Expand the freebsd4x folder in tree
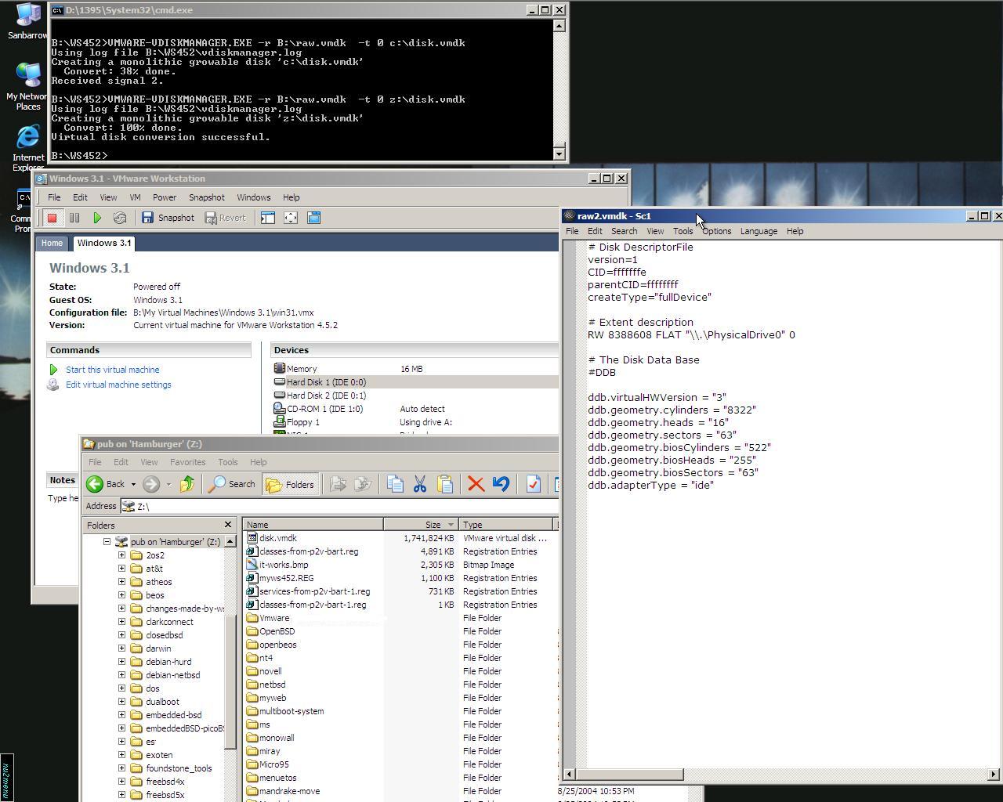Screen dimensions: 1003x802 coord(122,782)
